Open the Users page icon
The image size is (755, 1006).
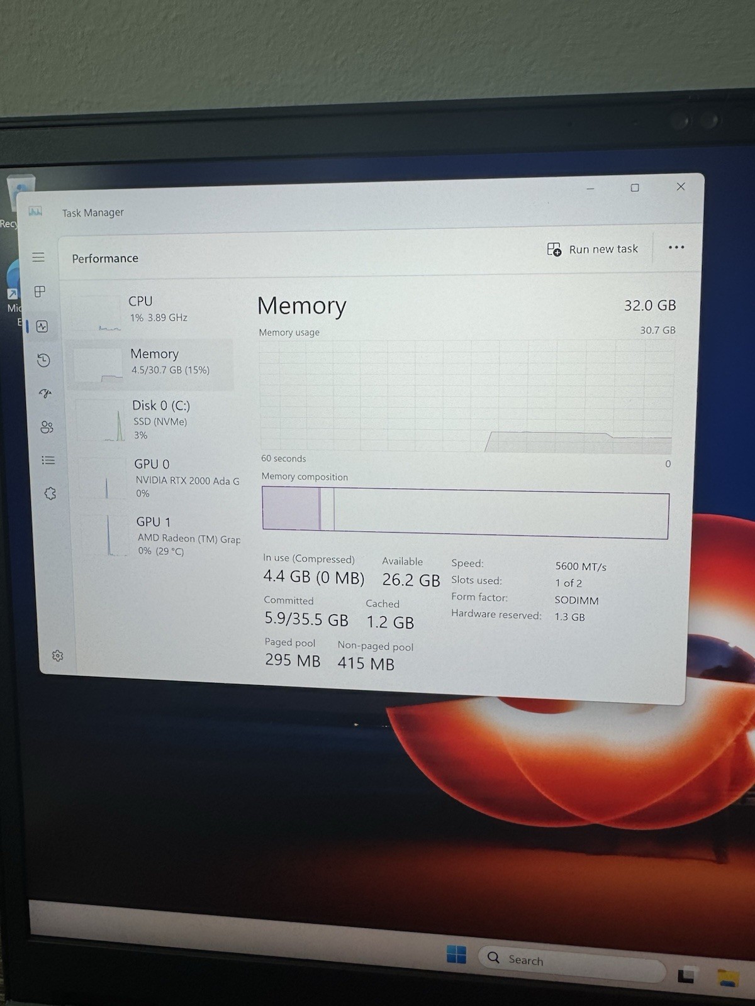coord(47,428)
